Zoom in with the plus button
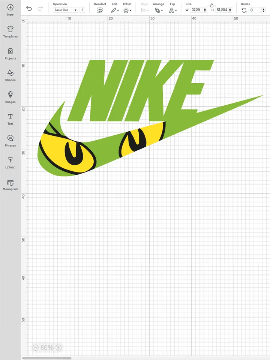 (58, 348)
